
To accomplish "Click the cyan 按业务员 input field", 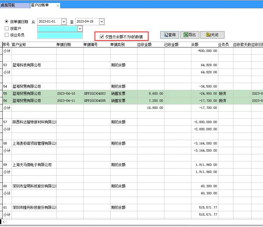I will [60, 35].
